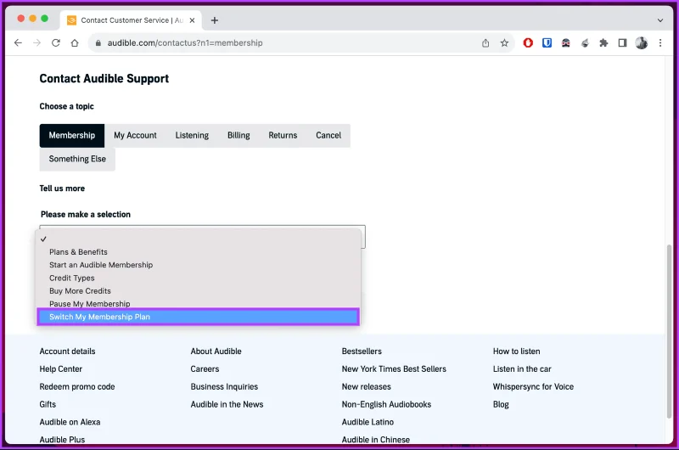Viewport: 679px width, 450px height.
Task: Open Chrome's three-dot menu
Action: (660, 43)
